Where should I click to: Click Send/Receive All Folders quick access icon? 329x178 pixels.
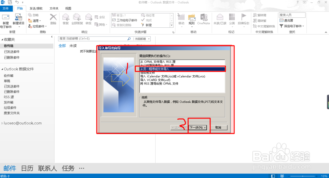point(10,2)
